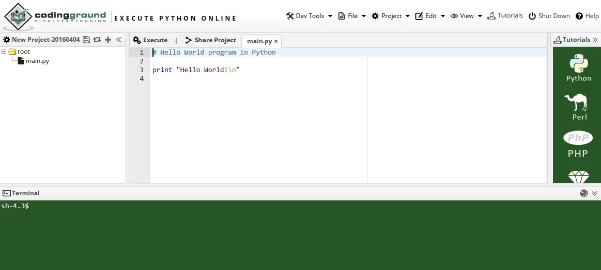Viewport: 601px width, 270px height.
Task: Click in the terminal at sh-4.3$ prompt
Action: point(15,206)
